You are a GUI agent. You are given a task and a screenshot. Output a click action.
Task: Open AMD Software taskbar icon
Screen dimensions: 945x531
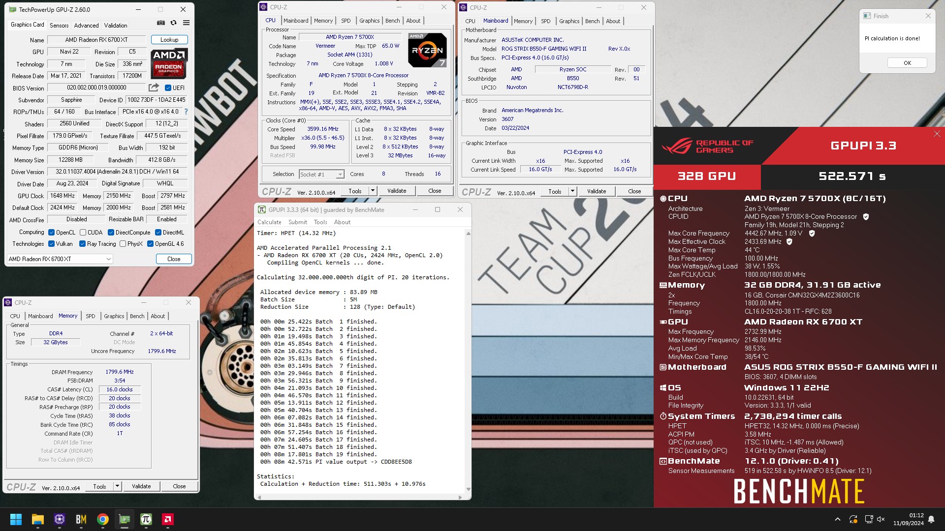(168, 519)
